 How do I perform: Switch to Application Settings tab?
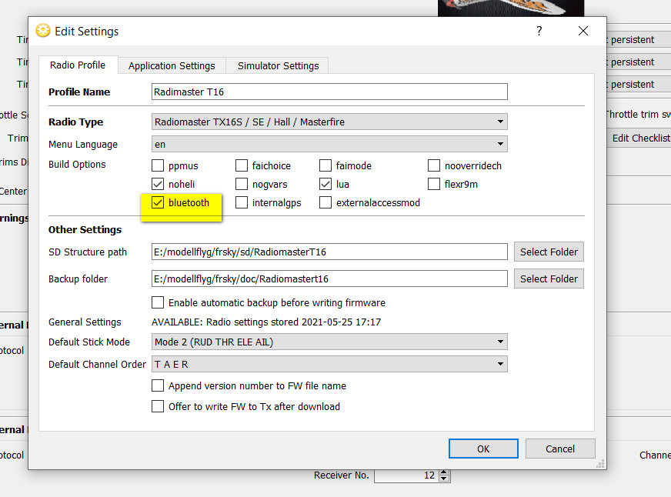click(x=172, y=66)
